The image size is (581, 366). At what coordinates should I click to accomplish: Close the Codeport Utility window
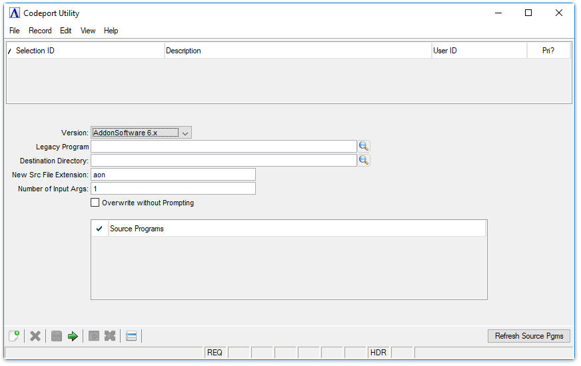click(559, 13)
